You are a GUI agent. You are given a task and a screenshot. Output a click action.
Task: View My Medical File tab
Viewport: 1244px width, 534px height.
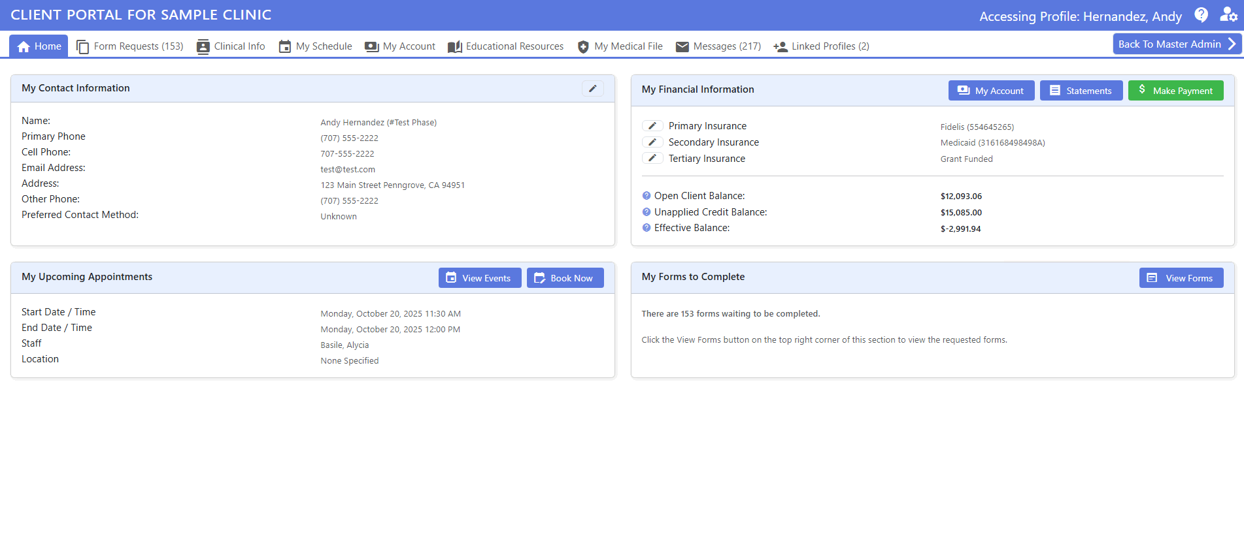tap(620, 46)
